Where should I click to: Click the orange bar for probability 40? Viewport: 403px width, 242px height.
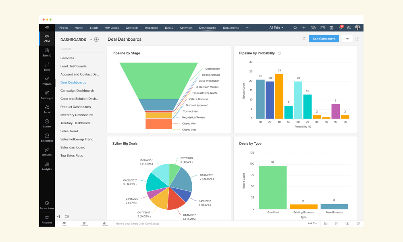coord(279,96)
